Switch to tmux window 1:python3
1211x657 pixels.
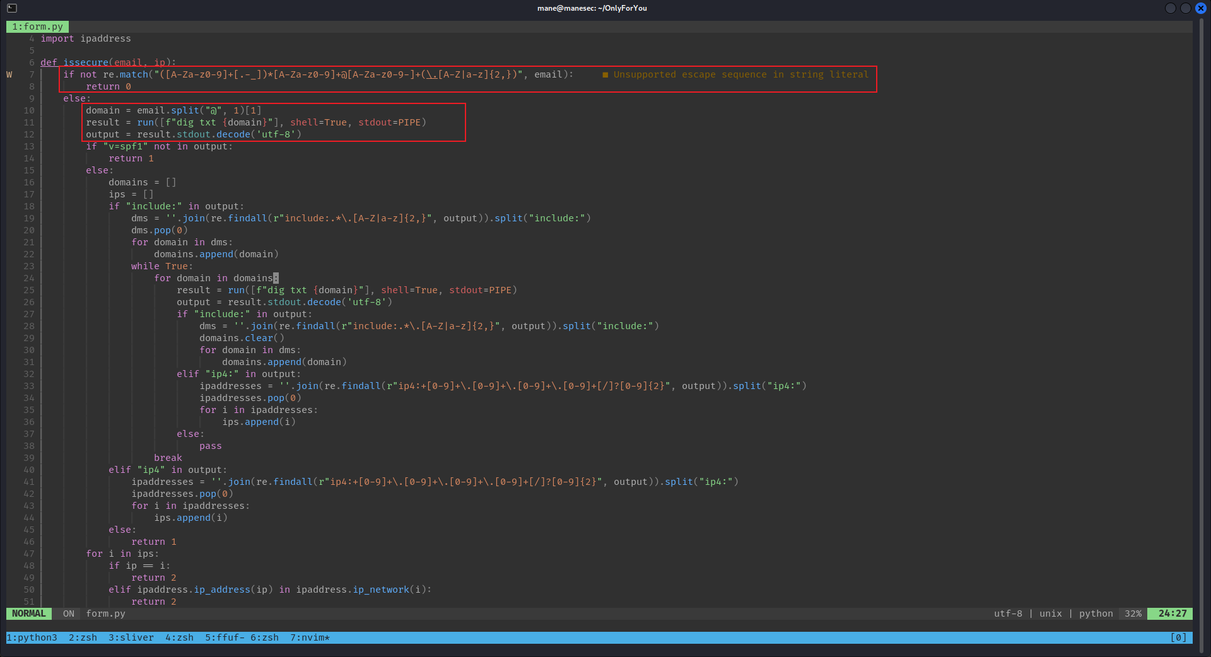click(x=32, y=637)
